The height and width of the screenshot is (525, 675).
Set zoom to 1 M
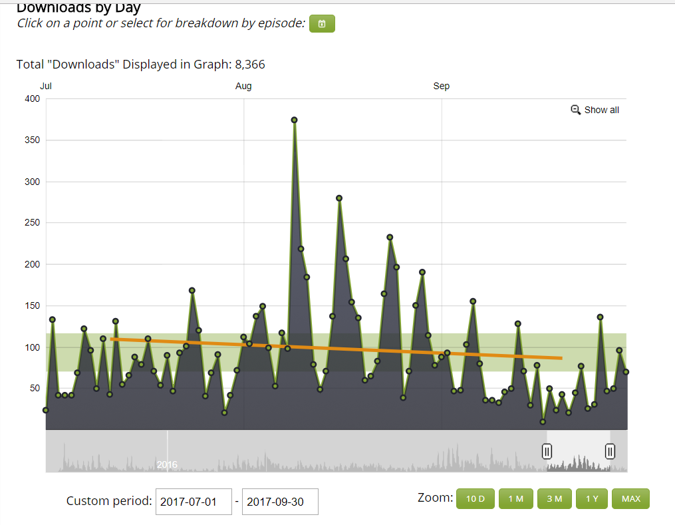point(515,498)
